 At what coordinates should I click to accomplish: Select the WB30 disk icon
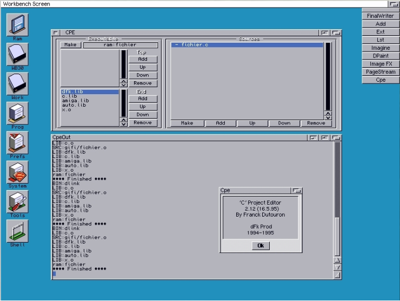coord(17,54)
